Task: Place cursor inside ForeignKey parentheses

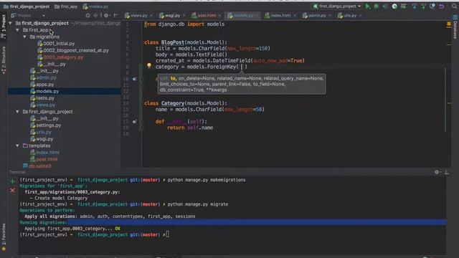Action: tap(242, 67)
